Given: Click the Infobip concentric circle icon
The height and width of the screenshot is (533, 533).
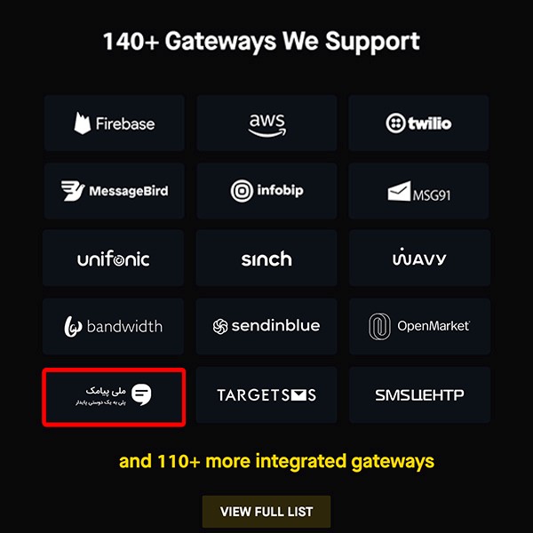Looking at the screenshot, I should (x=242, y=191).
